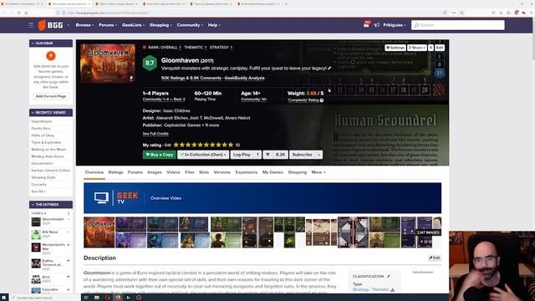Click the tenth yellow rating star

click(231, 145)
